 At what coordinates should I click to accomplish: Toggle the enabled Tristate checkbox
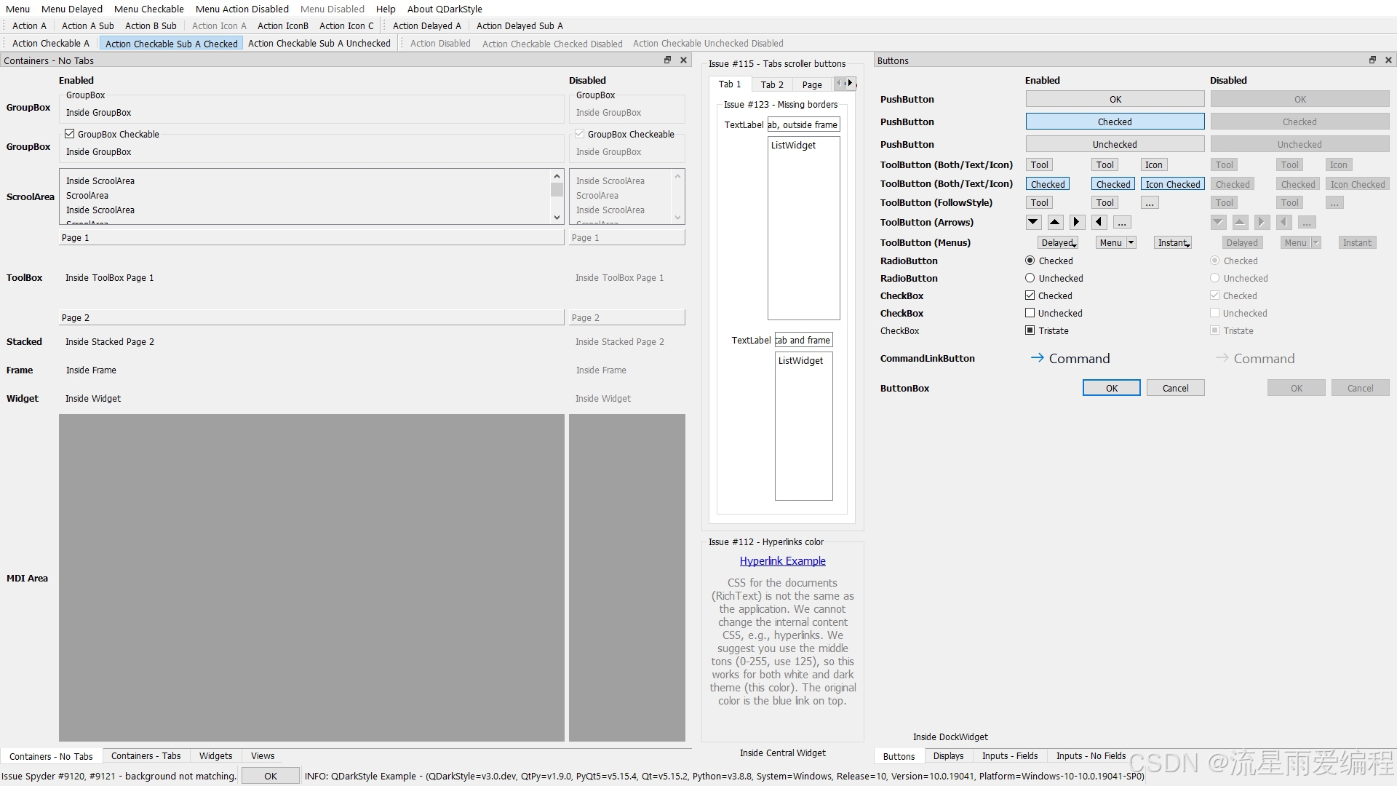pyautogui.click(x=1030, y=330)
